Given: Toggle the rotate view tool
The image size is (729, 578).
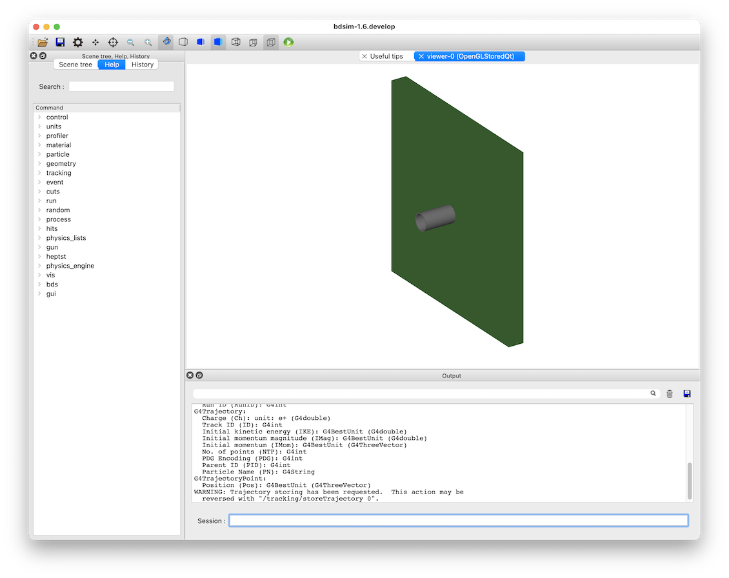Looking at the screenshot, I should (166, 42).
